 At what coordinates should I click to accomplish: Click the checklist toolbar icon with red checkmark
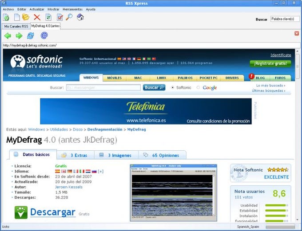pos(60,17)
